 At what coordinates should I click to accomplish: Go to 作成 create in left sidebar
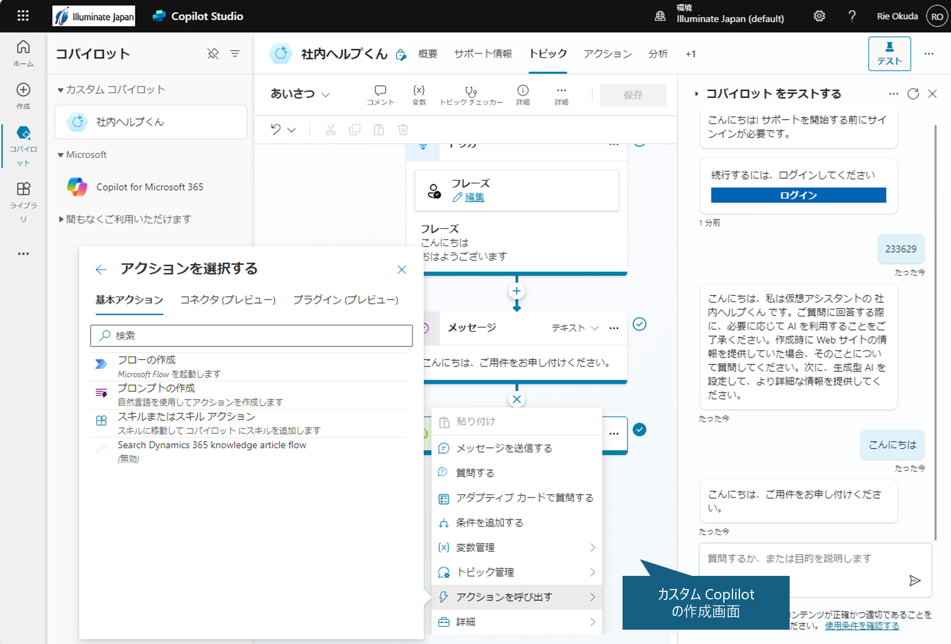pos(23,96)
